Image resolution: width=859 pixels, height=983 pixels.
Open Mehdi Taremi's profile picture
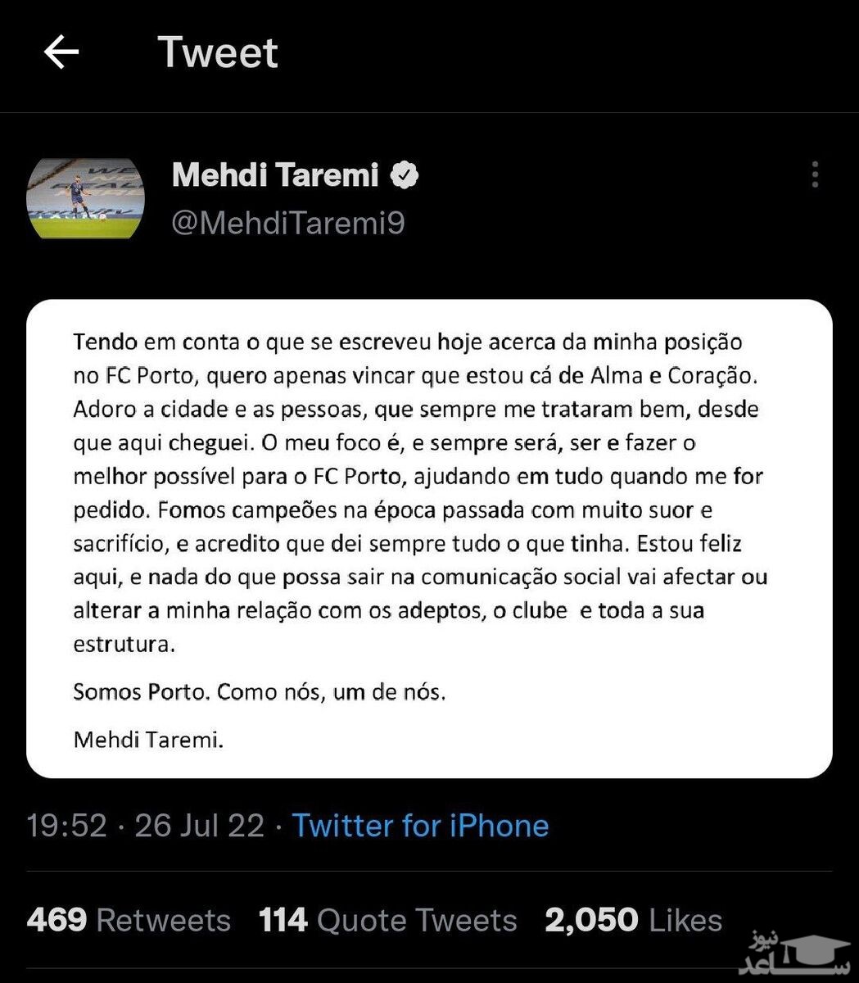tap(86, 198)
